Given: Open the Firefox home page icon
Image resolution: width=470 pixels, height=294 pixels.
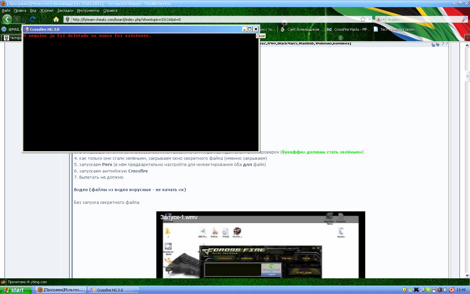Looking at the screenshot, I should coord(56,19).
